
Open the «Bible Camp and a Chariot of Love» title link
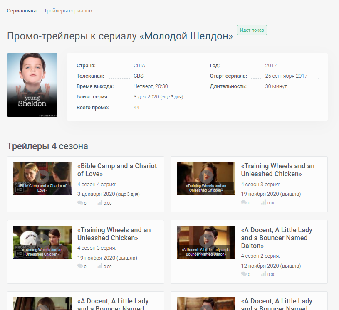[117, 170]
